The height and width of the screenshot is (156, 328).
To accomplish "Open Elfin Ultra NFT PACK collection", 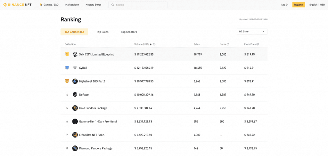I will pyautogui.click(x=92, y=135).
